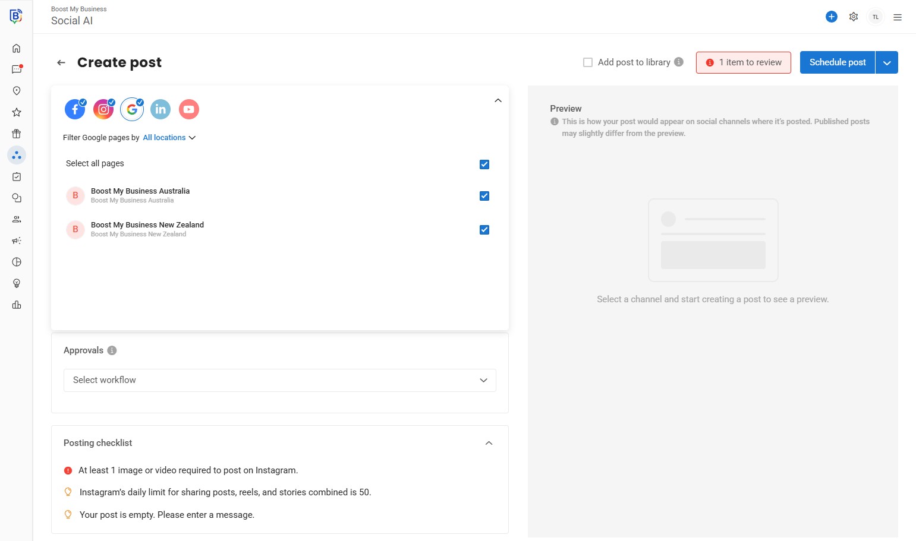This screenshot has width=916, height=541.
Task: Open the All locations filter dropdown
Action: (x=169, y=138)
